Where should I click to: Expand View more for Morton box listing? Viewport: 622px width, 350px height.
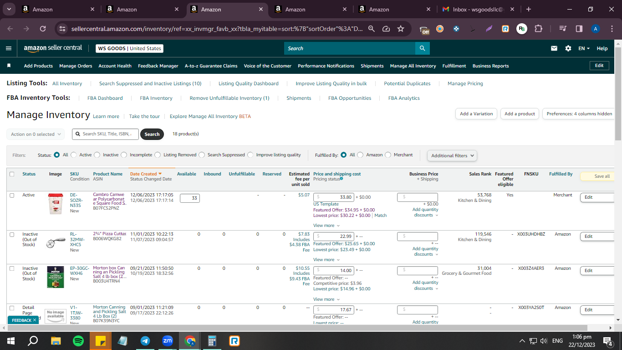tap(326, 299)
